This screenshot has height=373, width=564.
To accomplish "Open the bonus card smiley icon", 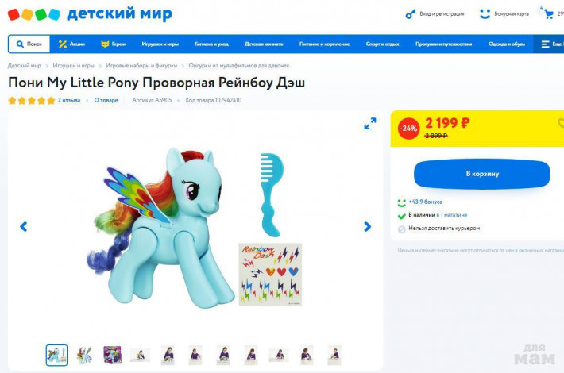I will (485, 14).
